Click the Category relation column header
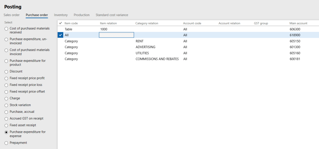The height and width of the screenshot is (149, 319). (x=147, y=23)
